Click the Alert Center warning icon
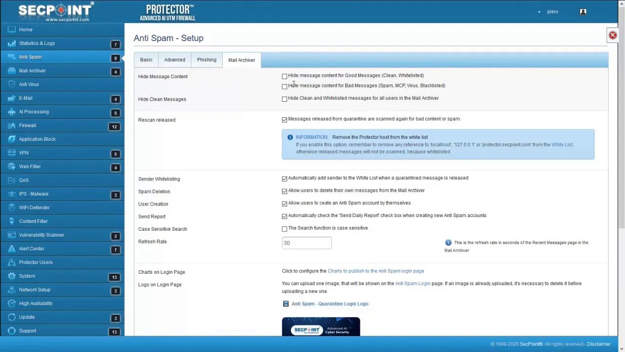This screenshot has height=352, width=625. coord(12,248)
